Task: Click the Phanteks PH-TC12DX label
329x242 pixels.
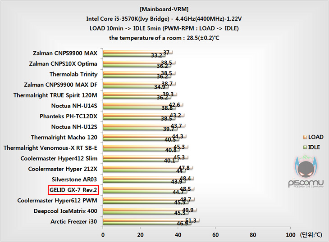Action: click(x=69, y=116)
